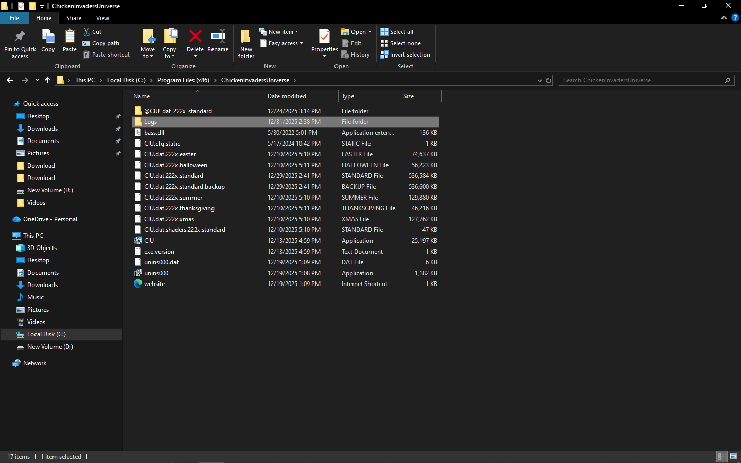Click the New folder icon
This screenshot has width=741, height=463.
coord(246,37)
